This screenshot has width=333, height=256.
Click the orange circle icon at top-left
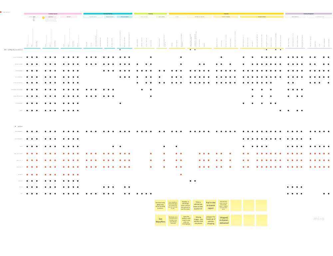1,12
